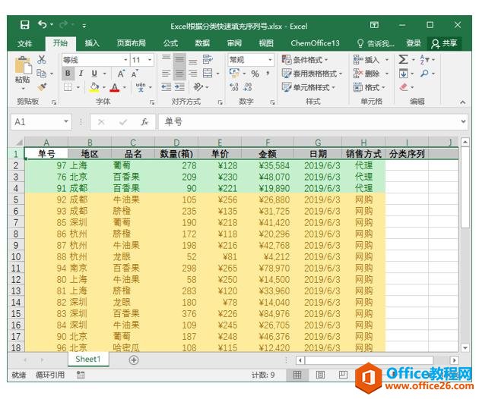Screen dimensions: 479x399
Task: Decrease font size with smaller A
Action: click(x=135, y=74)
